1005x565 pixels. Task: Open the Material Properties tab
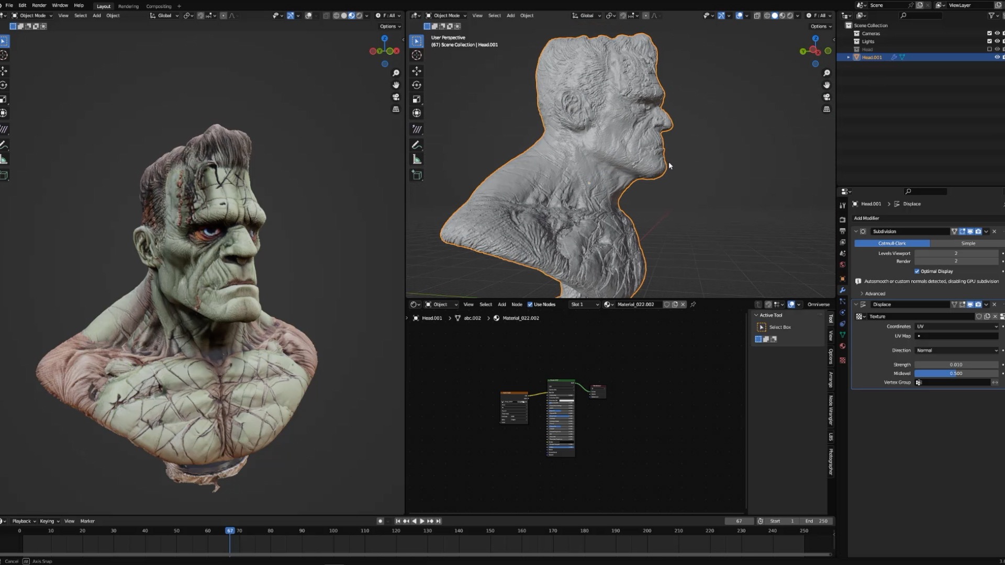pyautogui.click(x=843, y=346)
